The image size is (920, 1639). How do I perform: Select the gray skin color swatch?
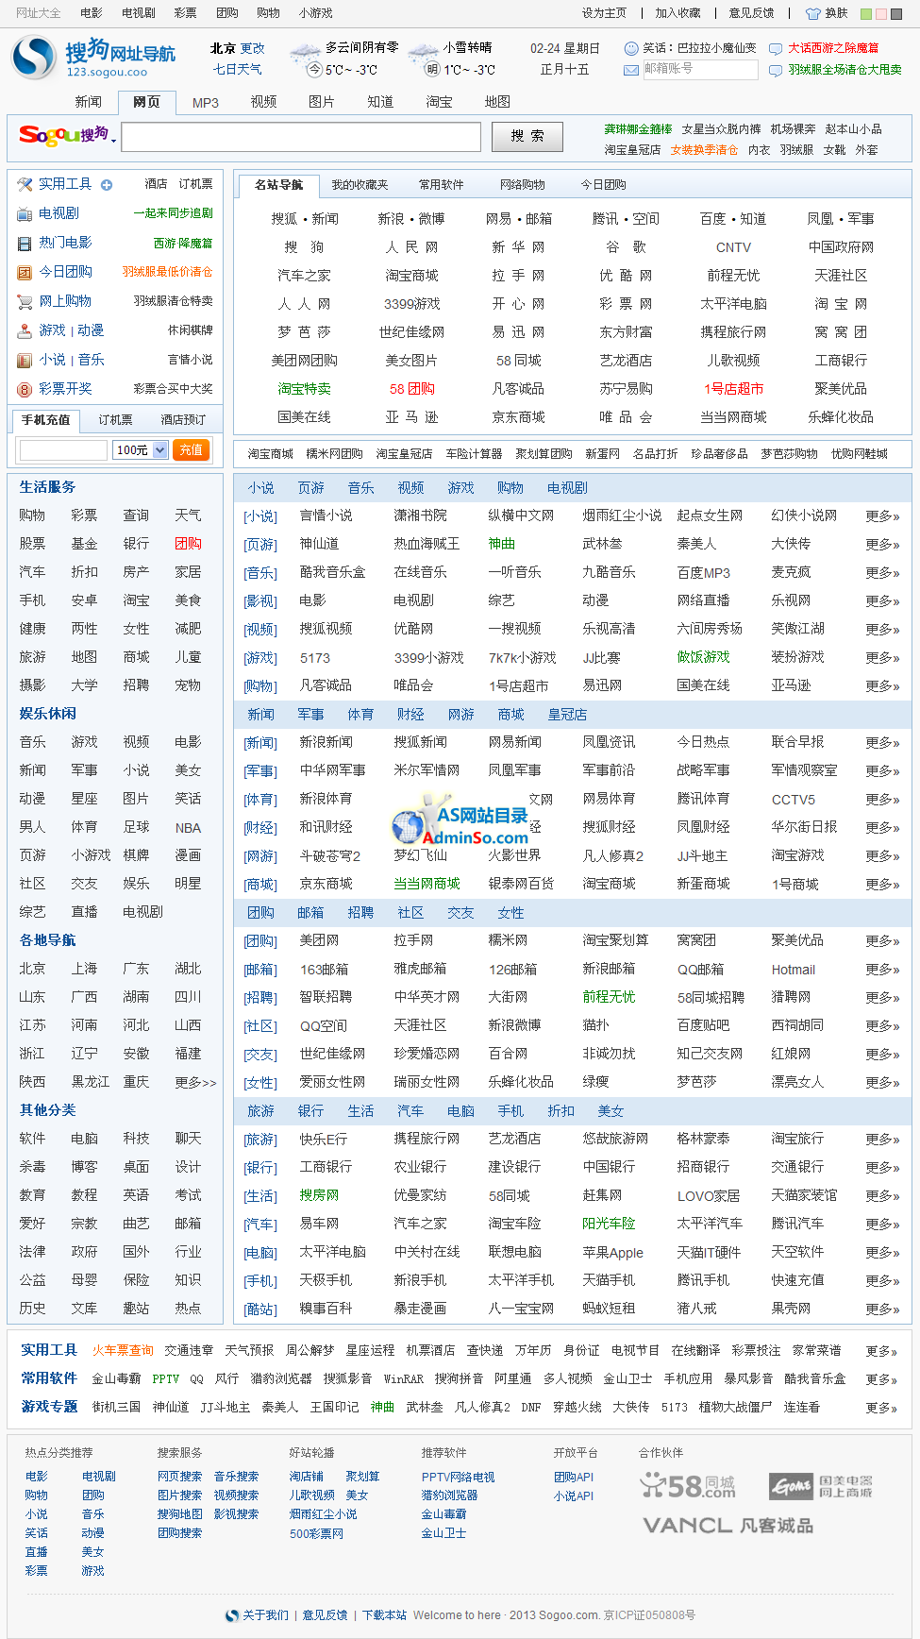click(895, 14)
